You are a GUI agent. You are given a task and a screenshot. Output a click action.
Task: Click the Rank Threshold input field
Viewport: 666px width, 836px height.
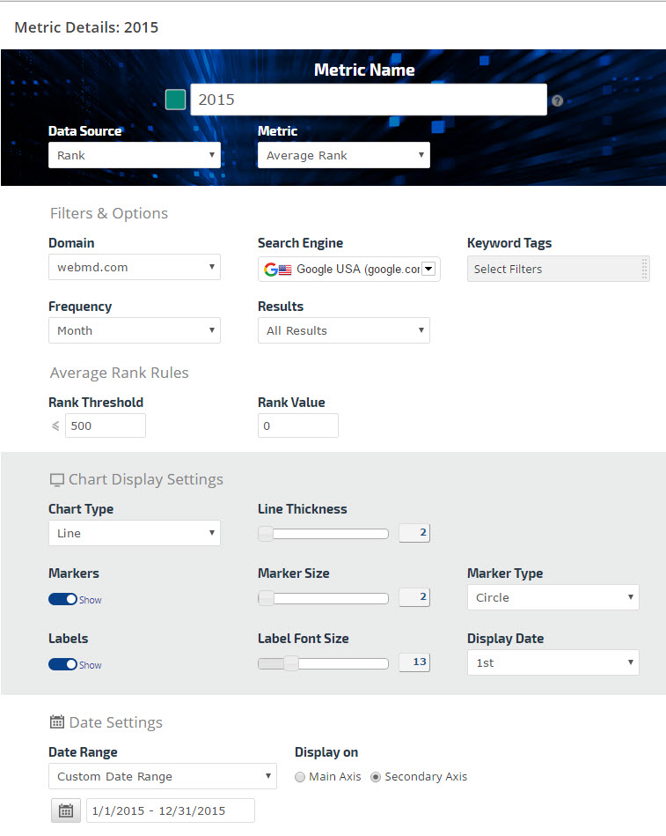[105, 425]
